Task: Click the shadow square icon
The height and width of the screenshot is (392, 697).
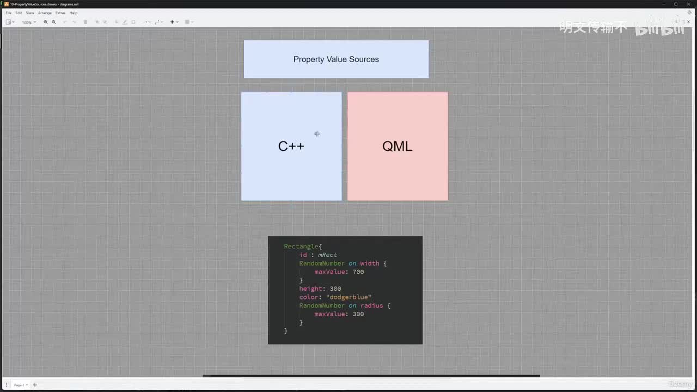Action: click(133, 22)
